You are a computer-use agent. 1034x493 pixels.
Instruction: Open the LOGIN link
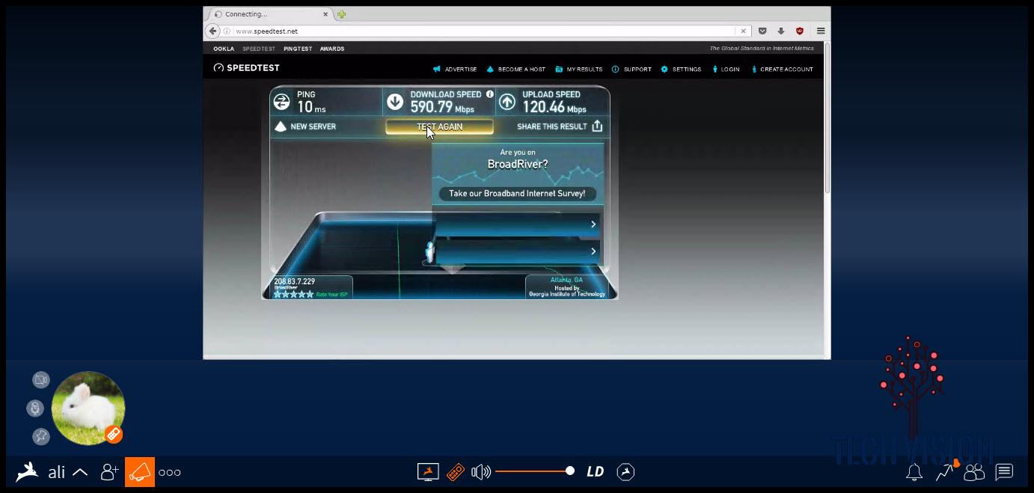click(726, 69)
